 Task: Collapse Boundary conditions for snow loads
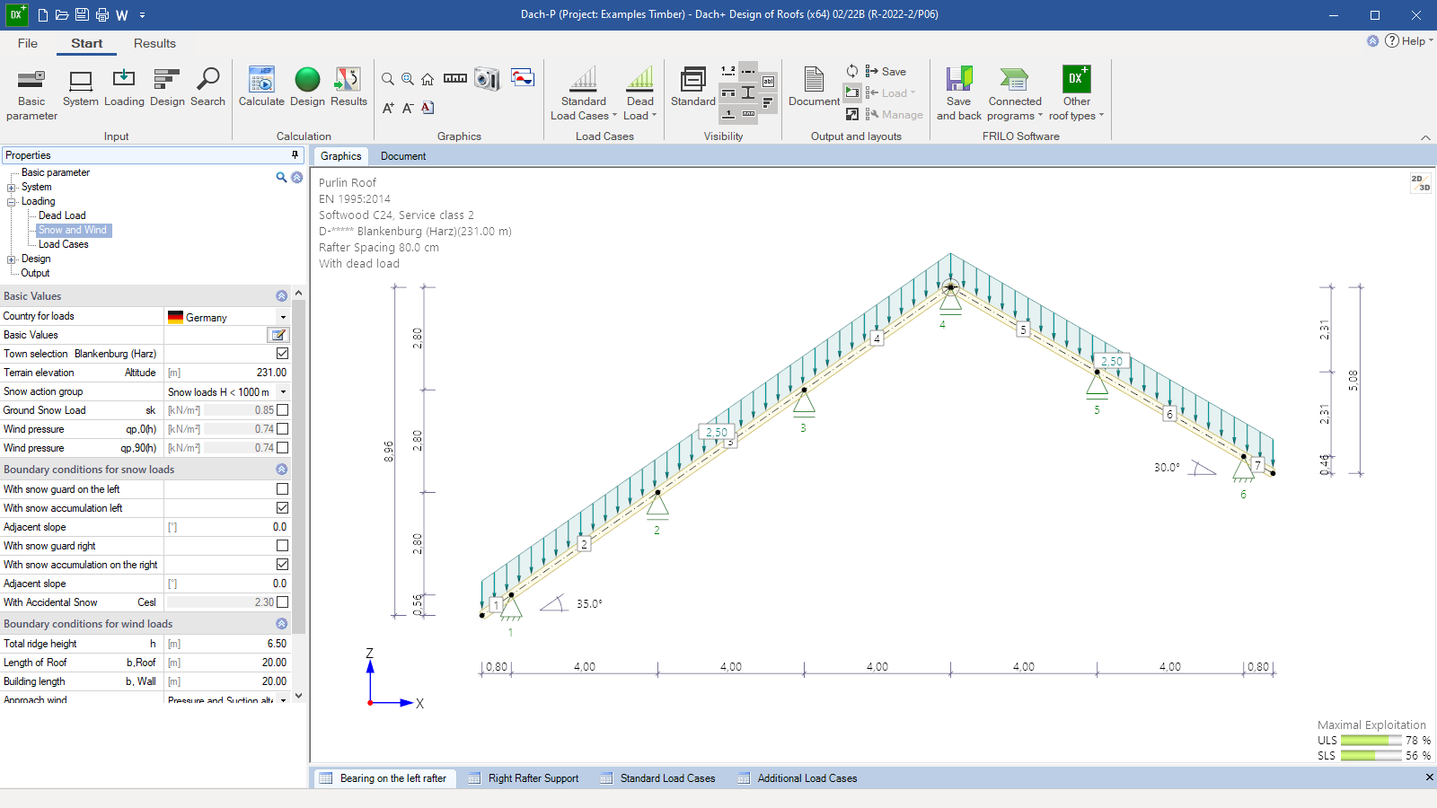281,470
